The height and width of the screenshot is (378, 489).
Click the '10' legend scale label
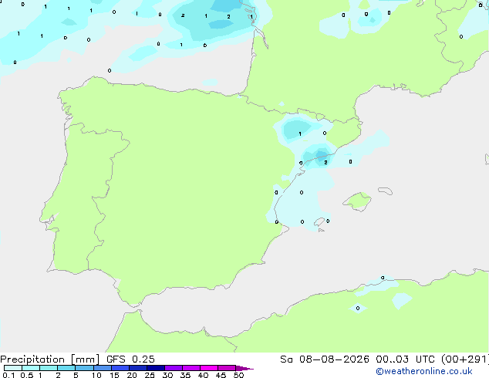[x=96, y=375]
